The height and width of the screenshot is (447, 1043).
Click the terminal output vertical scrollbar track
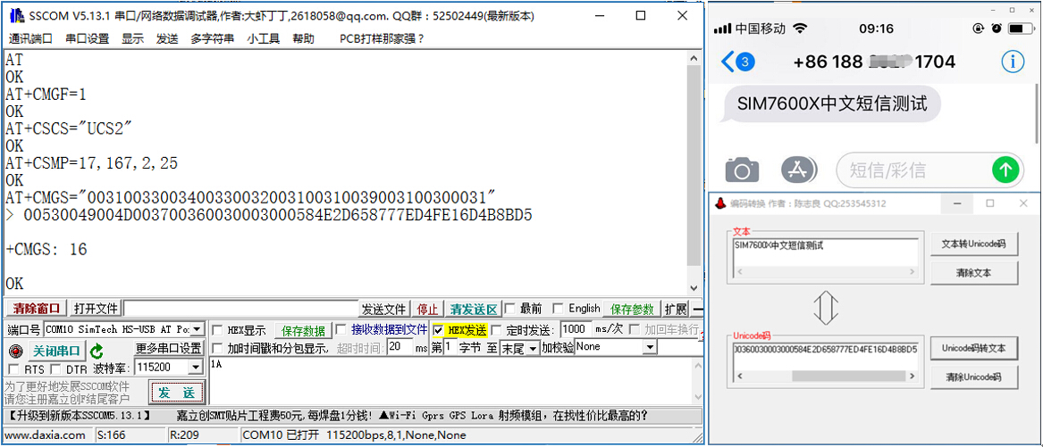click(x=694, y=173)
